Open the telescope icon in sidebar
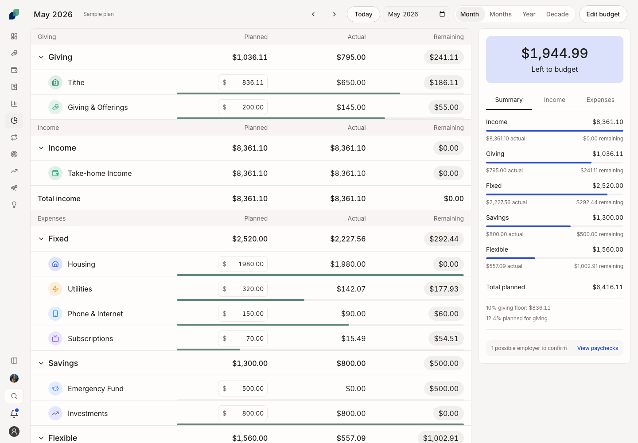638x443 pixels. [14, 188]
